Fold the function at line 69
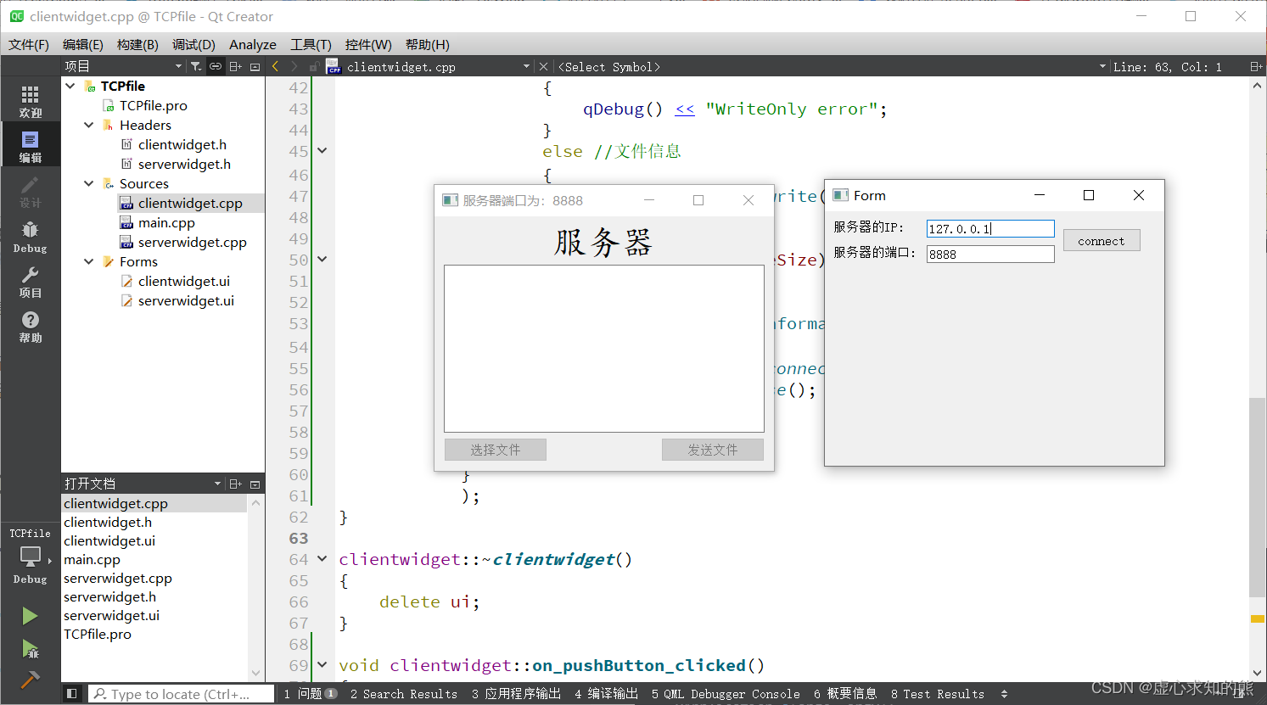 tap(322, 665)
